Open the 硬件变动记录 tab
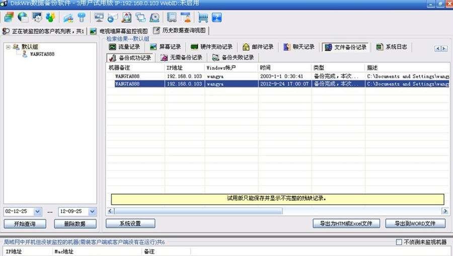The image size is (453, 256). pos(211,47)
